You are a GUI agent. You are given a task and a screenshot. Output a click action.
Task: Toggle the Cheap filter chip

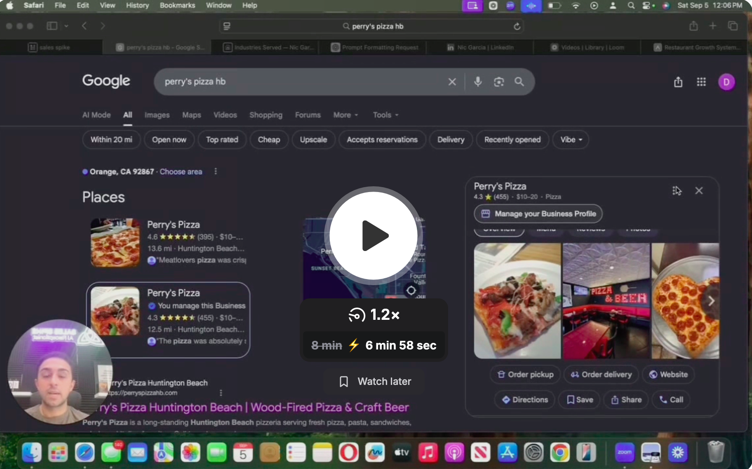point(269,140)
